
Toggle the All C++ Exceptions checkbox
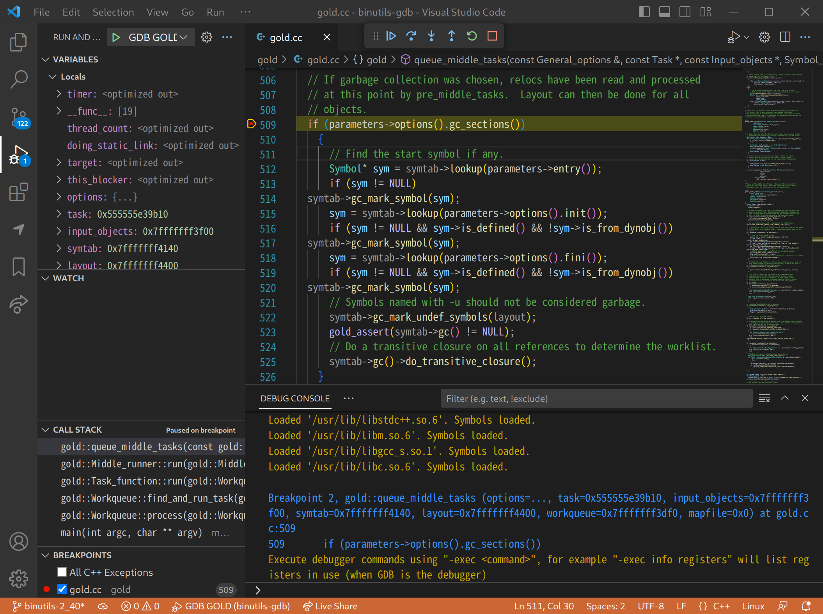click(x=62, y=572)
